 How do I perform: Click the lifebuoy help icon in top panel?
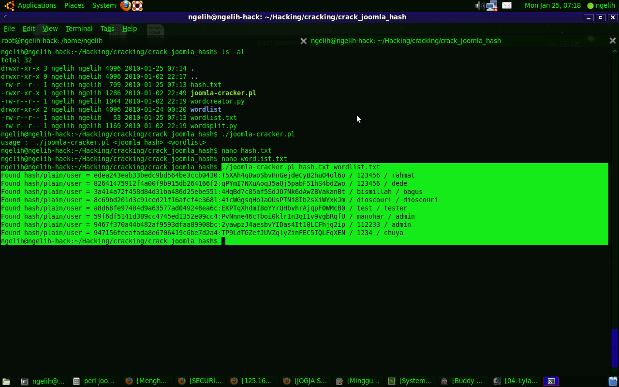pos(137,5)
